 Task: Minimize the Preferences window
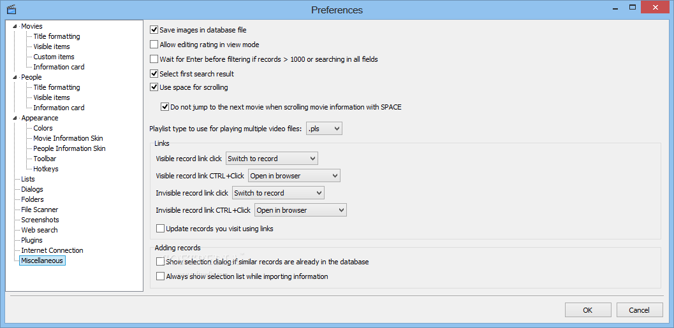617,8
